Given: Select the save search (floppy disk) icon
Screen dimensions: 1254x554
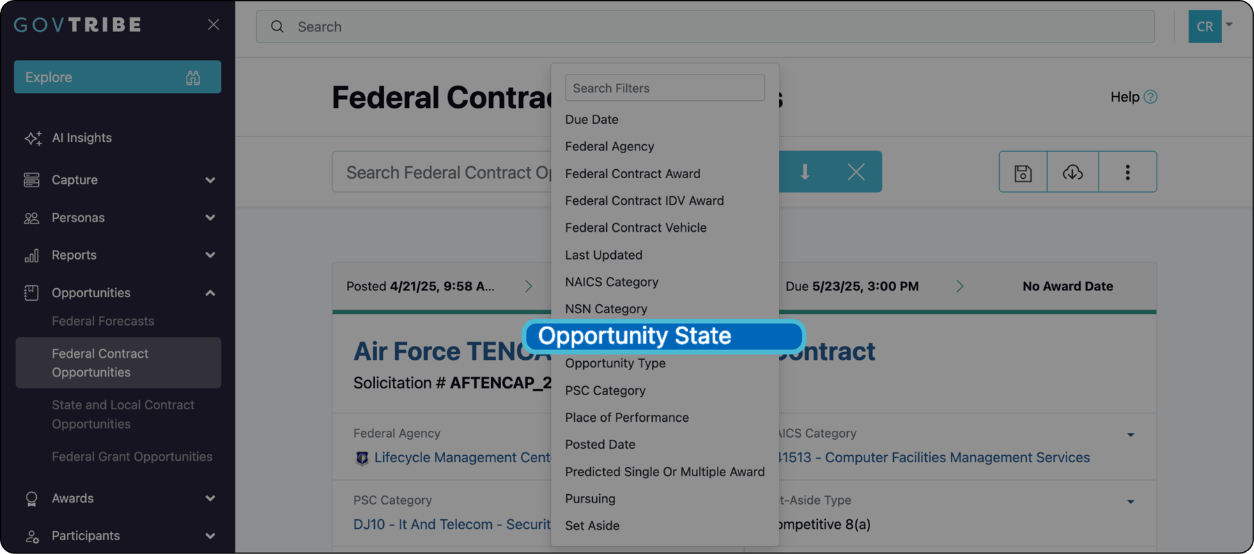Looking at the screenshot, I should [1022, 172].
